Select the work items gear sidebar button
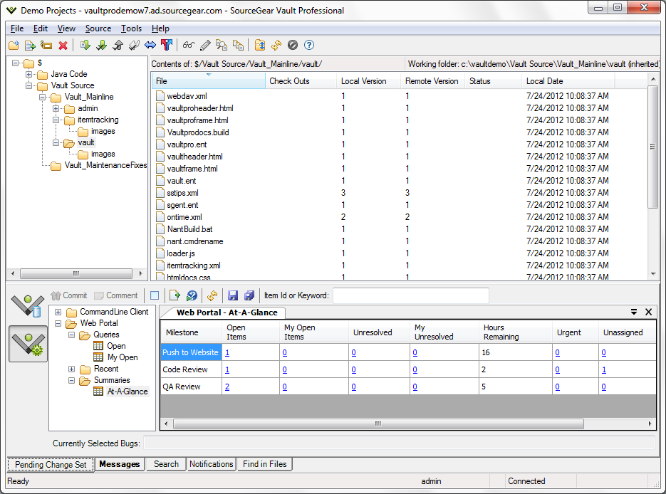Image resolution: width=666 pixels, height=494 pixels. [28, 344]
